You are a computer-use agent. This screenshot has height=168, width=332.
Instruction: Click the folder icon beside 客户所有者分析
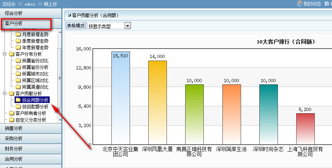click(x=11, y=113)
